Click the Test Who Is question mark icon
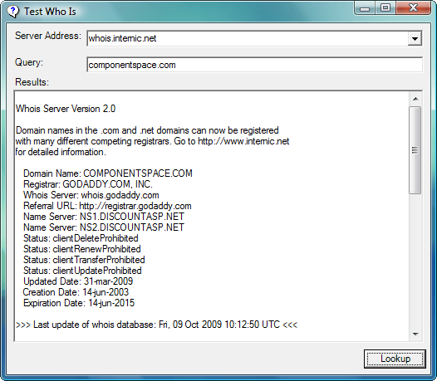Screen dimensions: 437x381 [x=12, y=12]
